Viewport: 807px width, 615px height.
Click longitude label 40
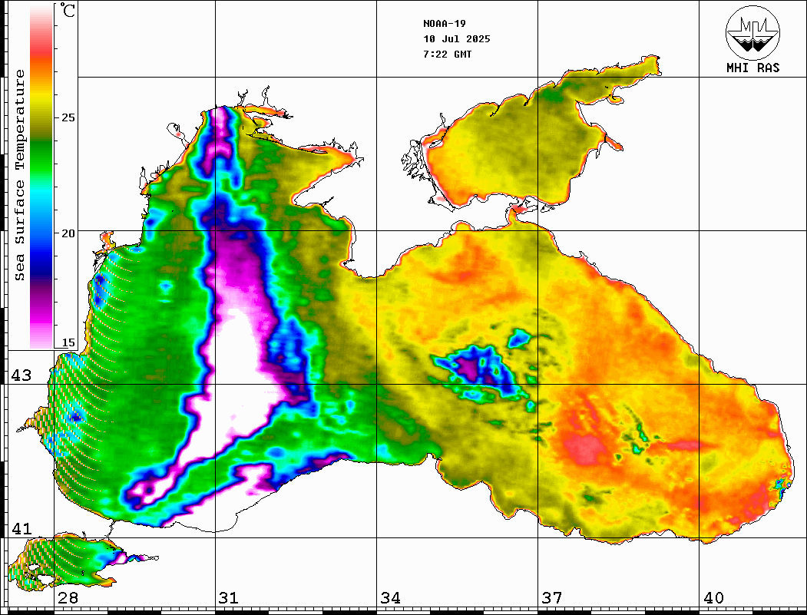(713, 598)
